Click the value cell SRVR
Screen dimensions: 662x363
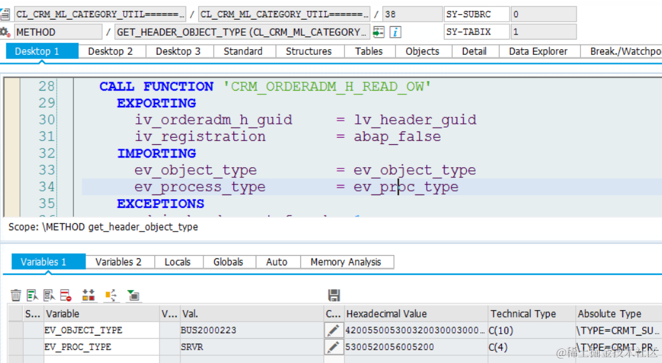(252, 347)
